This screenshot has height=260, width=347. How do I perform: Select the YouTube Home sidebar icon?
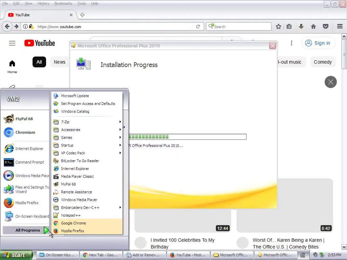pos(12,67)
